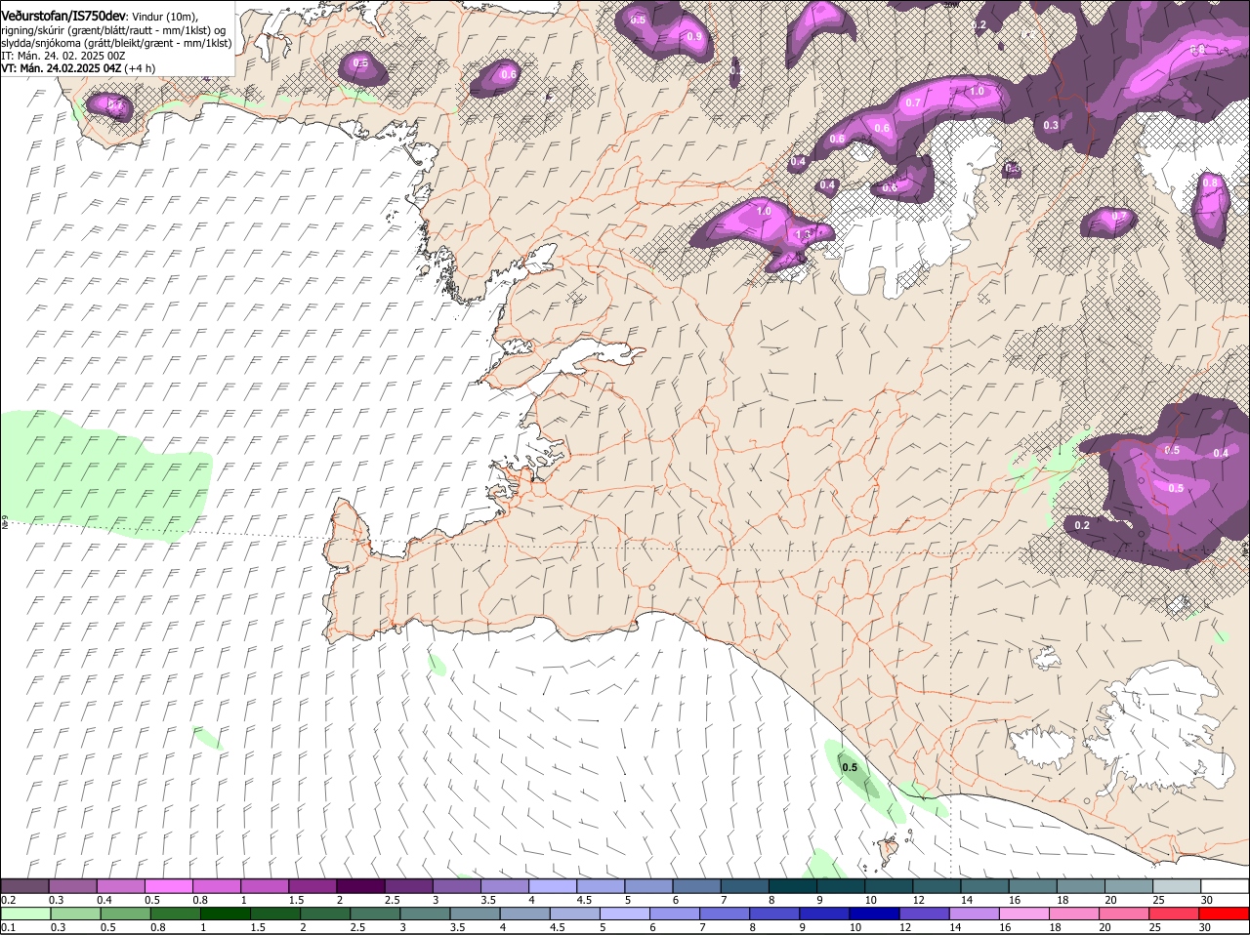
Task: Click the 'slydda/snjókoma' legend description line
Action: click(x=116, y=43)
